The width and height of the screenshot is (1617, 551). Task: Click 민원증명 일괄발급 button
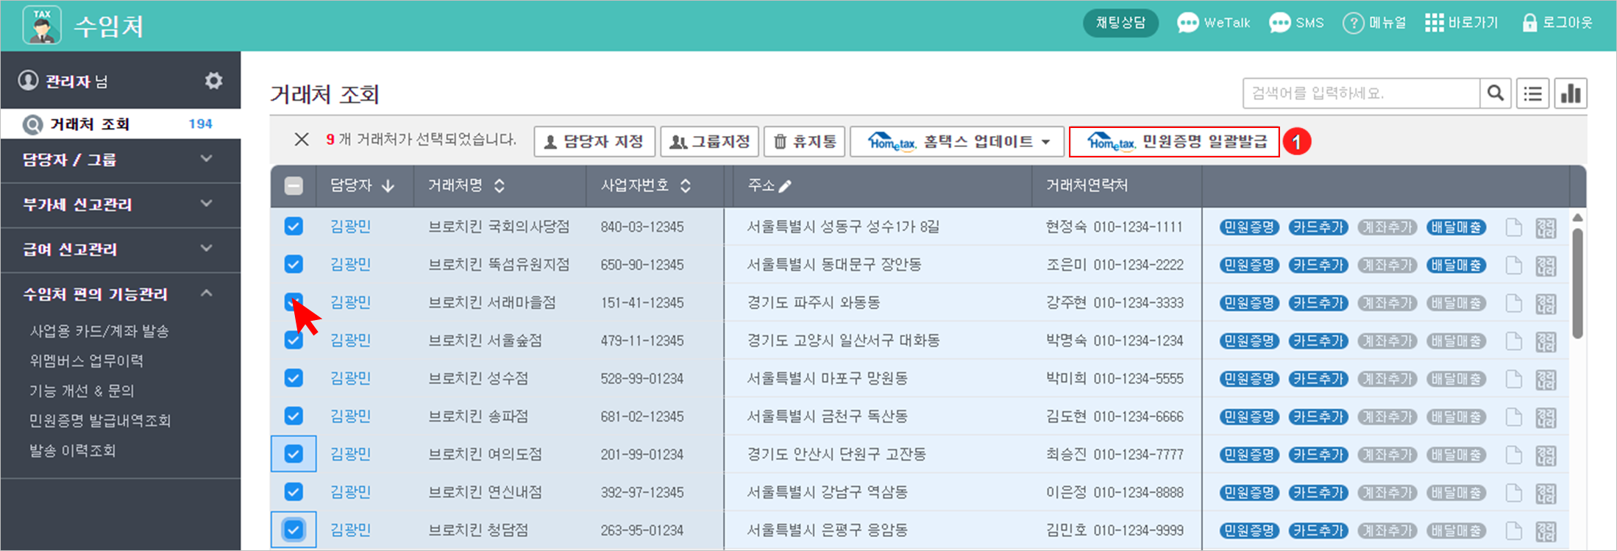(1174, 141)
